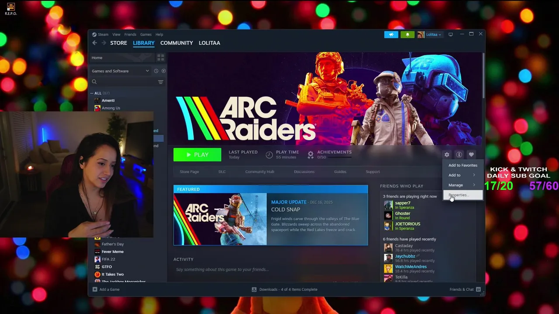Open the Community Hub link

point(259,172)
